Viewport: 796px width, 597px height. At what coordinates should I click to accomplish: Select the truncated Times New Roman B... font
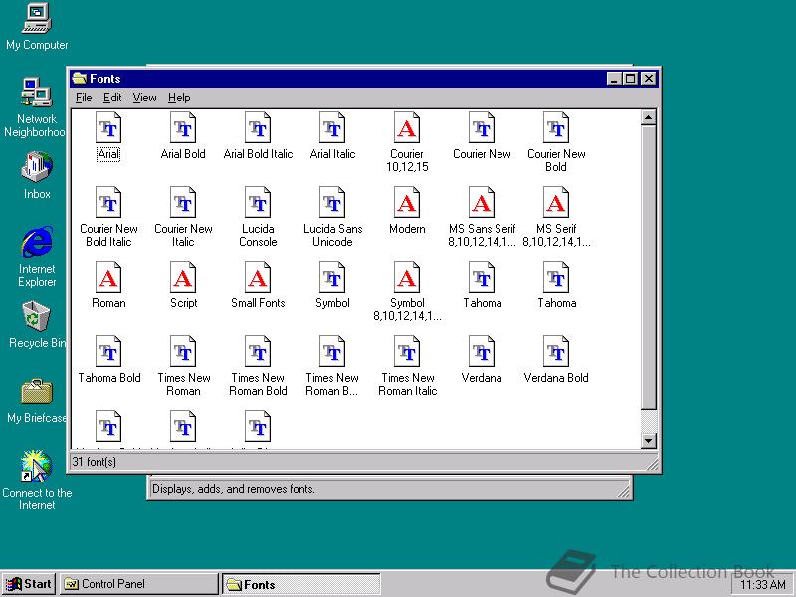[x=332, y=352]
